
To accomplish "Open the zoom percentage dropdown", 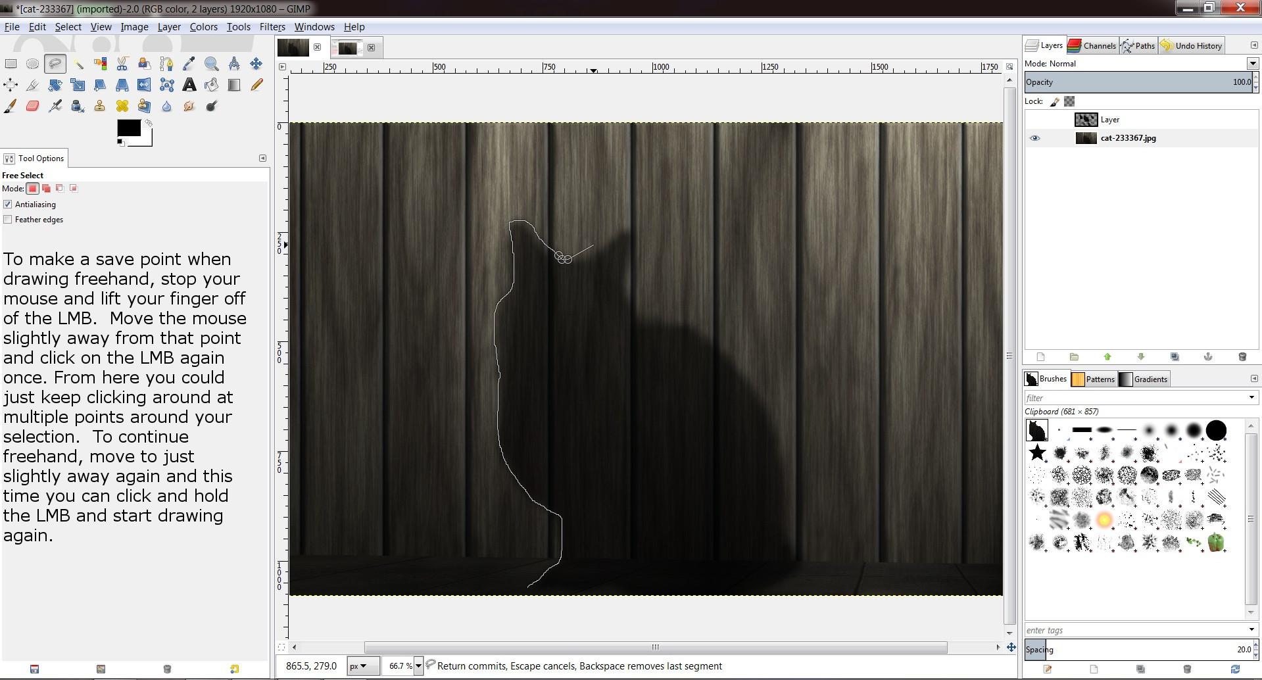I will click(x=418, y=666).
